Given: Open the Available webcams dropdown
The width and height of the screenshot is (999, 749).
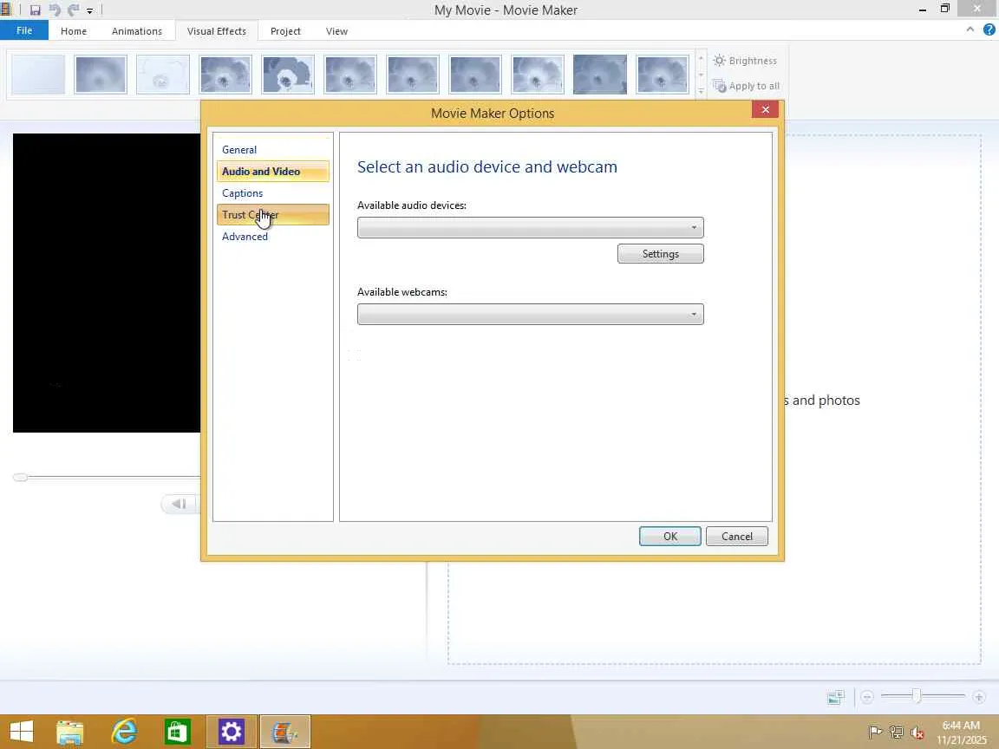Looking at the screenshot, I should (530, 314).
